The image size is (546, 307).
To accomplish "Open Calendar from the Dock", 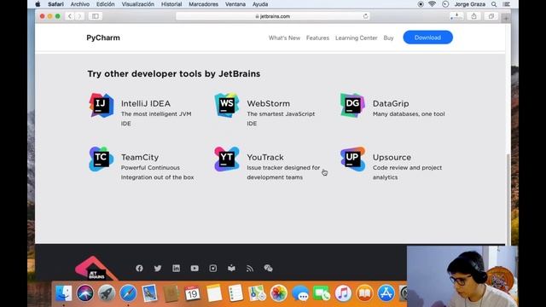I will pos(192,293).
